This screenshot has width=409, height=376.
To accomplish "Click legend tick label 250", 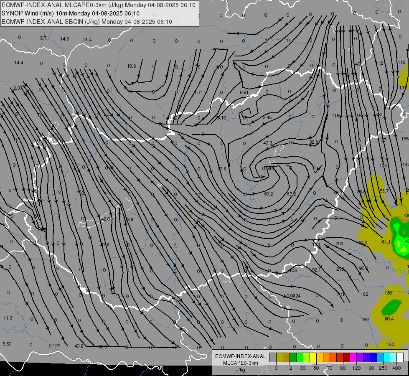I will 383,368.
